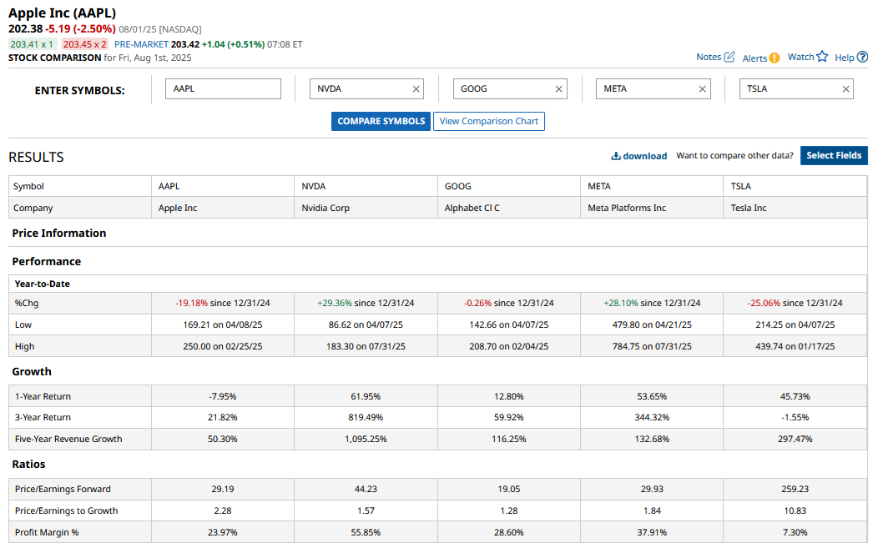
Task: Click the Price/Earnings Forward row label
Action: pyautogui.click(x=63, y=489)
